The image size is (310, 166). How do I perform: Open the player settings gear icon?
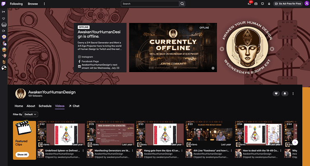tap(213, 68)
